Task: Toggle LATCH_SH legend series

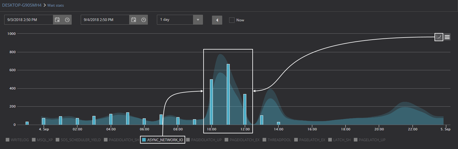Action: point(340,140)
